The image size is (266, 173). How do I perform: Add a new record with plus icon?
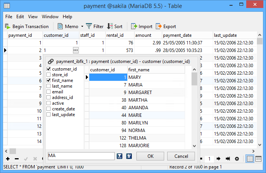[8, 159]
